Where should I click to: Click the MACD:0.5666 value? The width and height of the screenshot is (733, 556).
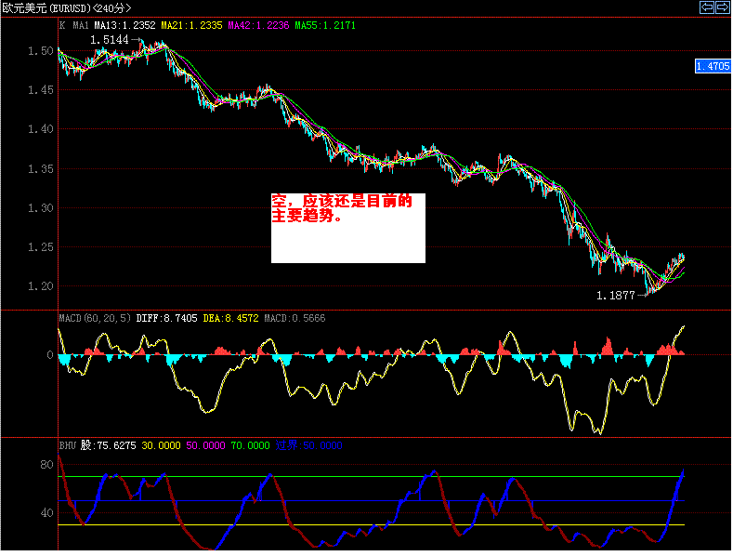pos(295,318)
